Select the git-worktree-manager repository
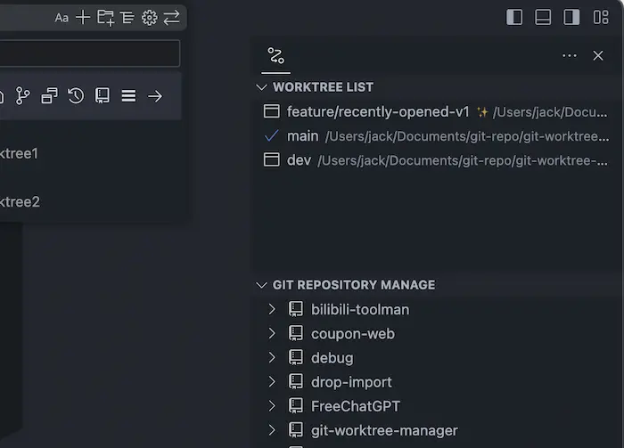This screenshot has height=448, width=624. point(383,430)
